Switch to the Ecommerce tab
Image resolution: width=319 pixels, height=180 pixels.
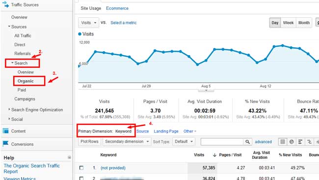click(x=117, y=8)
